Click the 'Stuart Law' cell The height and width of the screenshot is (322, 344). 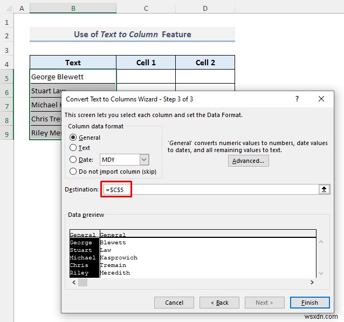(x=73, y=87)
